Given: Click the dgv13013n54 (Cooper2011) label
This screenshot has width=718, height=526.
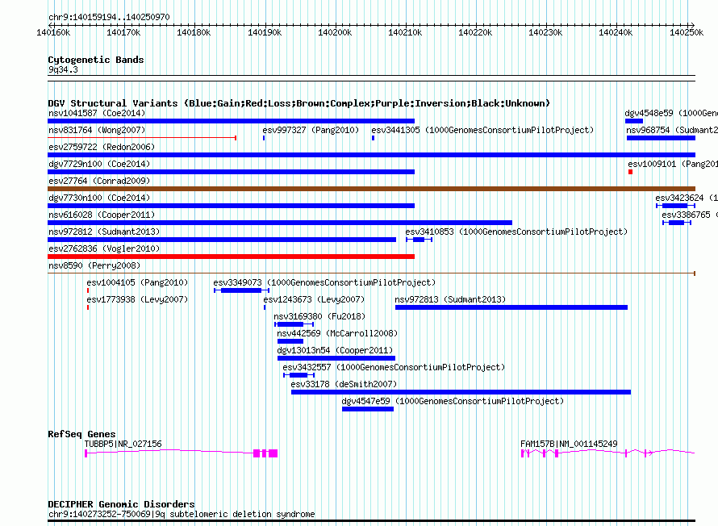Looking at the screenshot, I should pyautogui.click(x=335, y=350).
